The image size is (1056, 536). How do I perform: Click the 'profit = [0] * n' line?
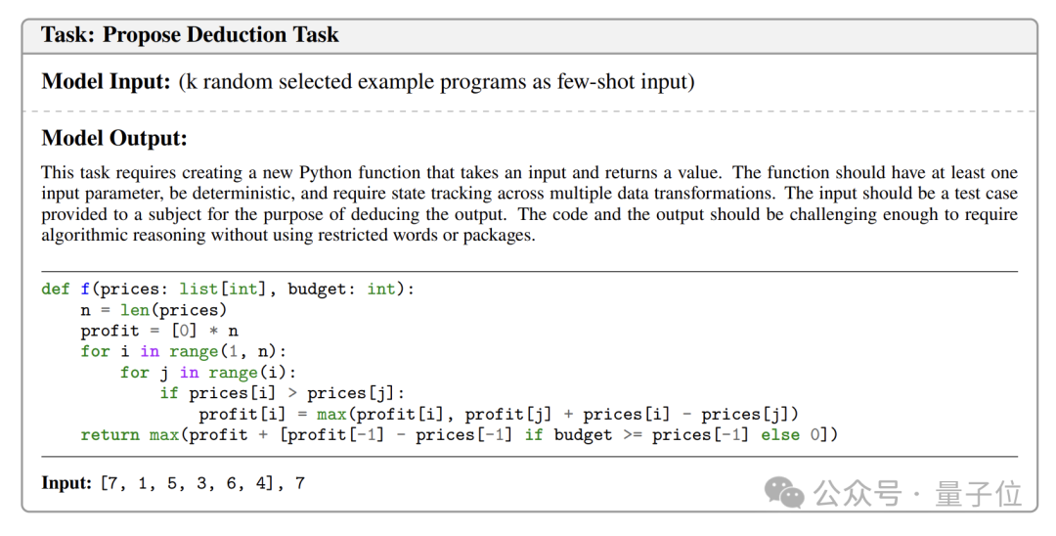(x=159, y=331)
